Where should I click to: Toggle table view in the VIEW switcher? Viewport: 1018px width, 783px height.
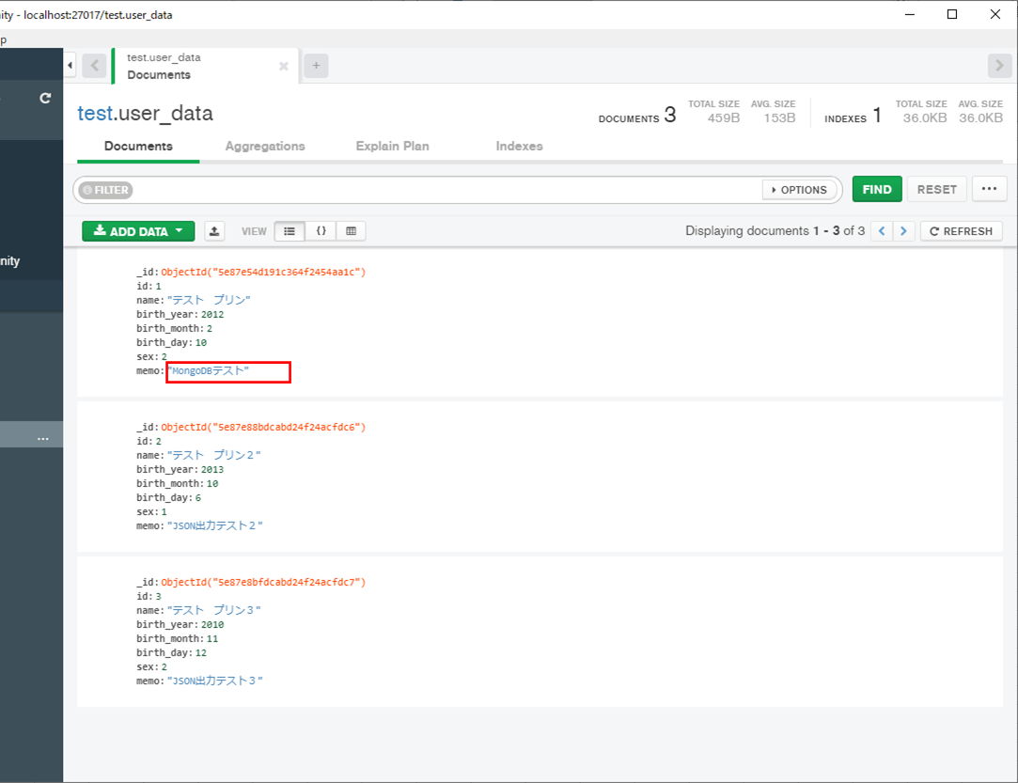352,230
